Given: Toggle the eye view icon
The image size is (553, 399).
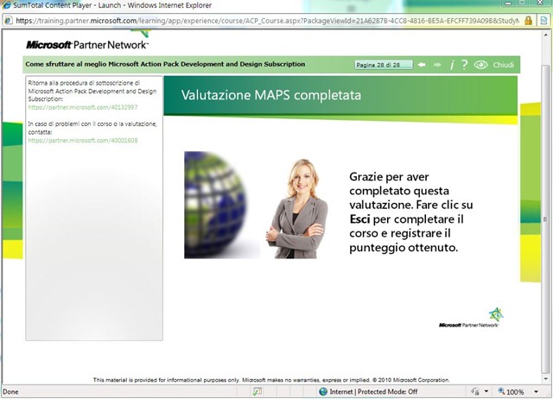Looking at the screenshot, I should pos(480,65).
